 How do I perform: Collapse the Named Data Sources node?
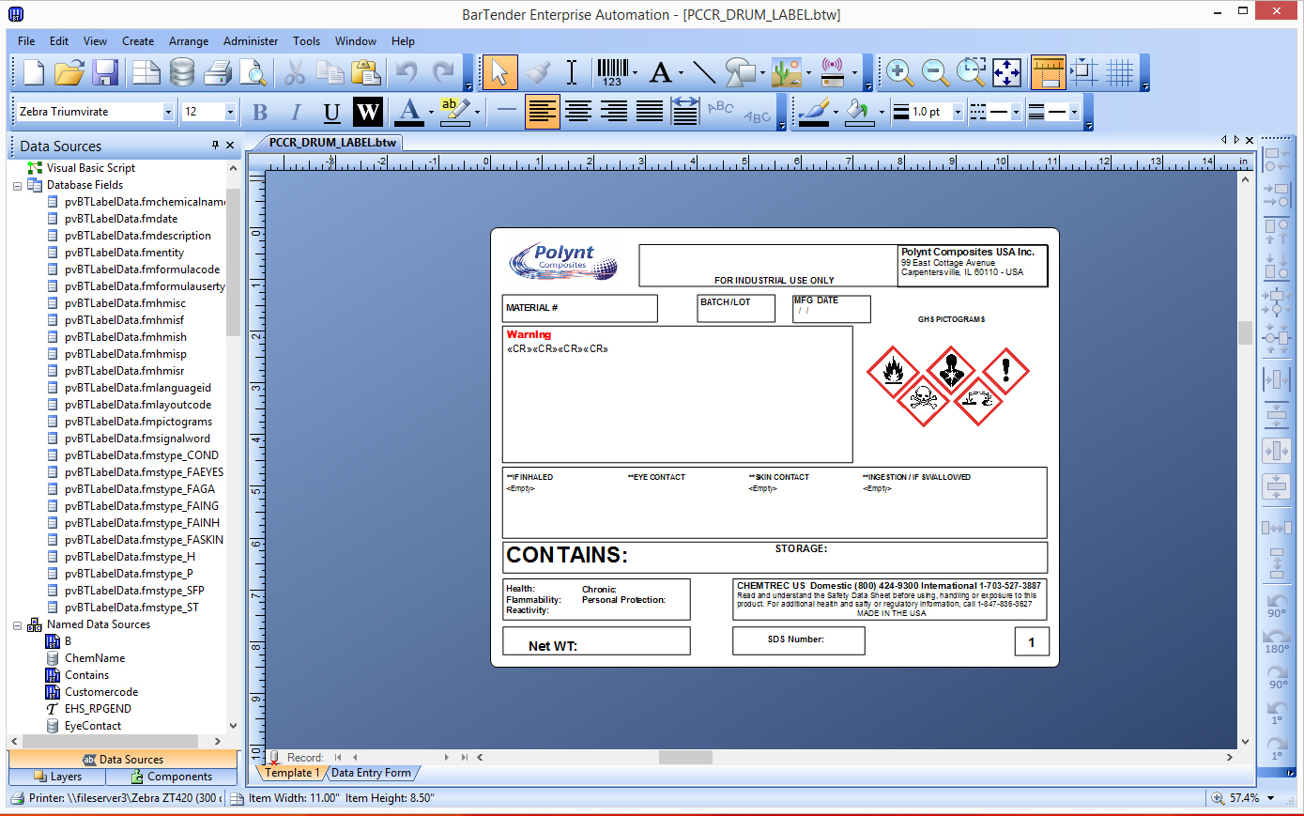17,624
